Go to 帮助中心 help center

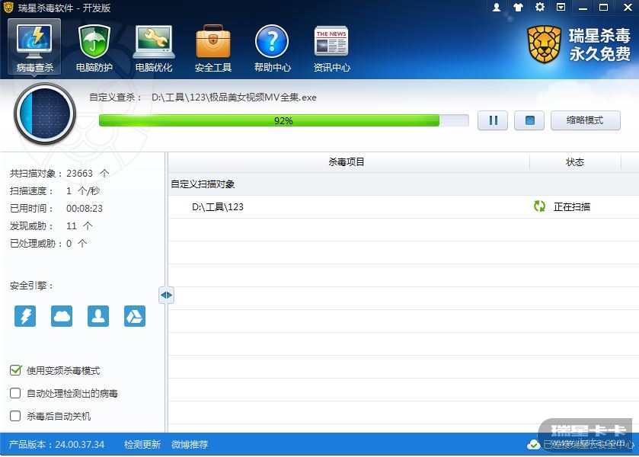pos(272,48)
